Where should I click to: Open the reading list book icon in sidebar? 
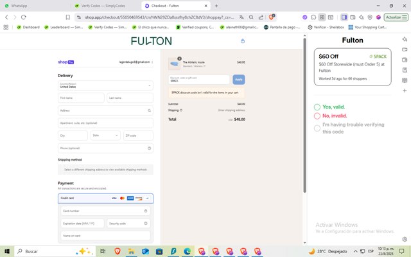[x=405, y=80]
